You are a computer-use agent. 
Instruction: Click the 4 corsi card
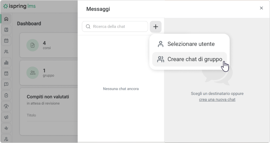pyautogui.click(x=49, y=45)
